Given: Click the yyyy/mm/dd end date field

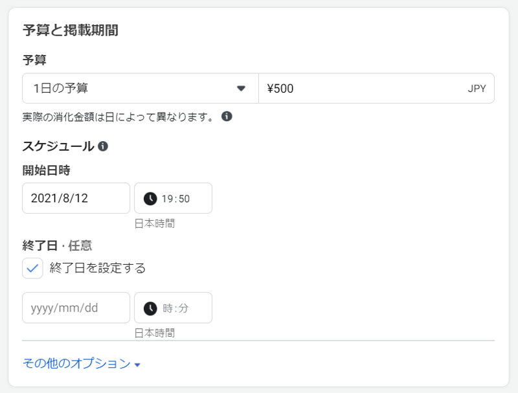Looking at the screenshot, I should pyautogui.click(x=76, y=308).
